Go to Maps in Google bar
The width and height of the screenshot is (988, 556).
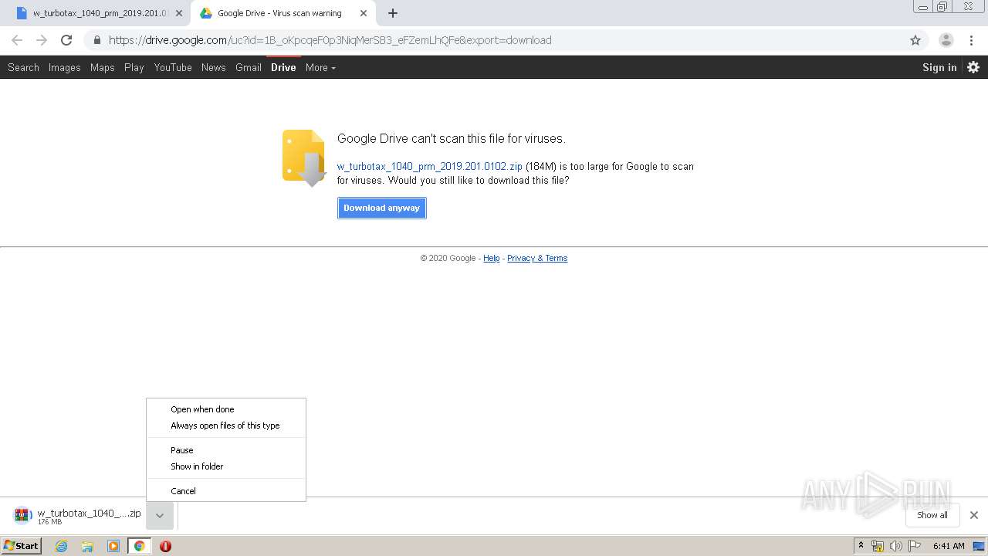[103, 67]
